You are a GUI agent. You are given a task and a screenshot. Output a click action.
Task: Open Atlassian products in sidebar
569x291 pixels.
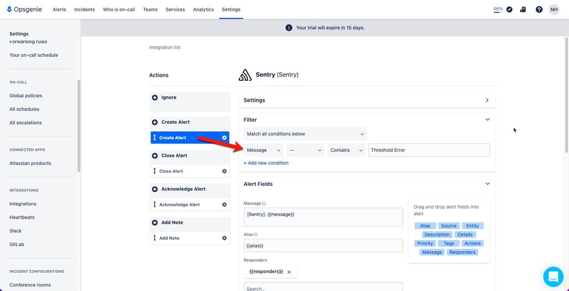coord(30,163)
